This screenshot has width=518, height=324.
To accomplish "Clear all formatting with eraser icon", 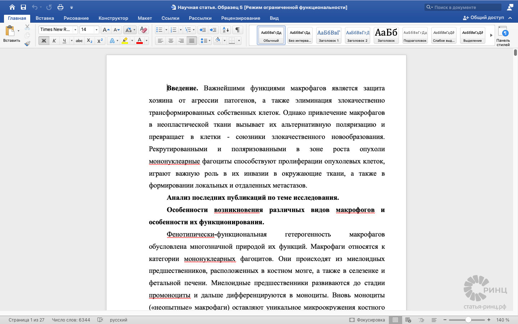I will pos(143,30).
